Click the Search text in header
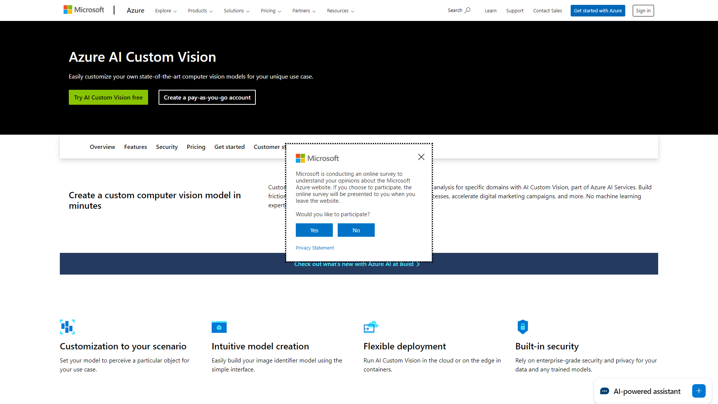Viewport: 718px width, 404px height. 455,10
